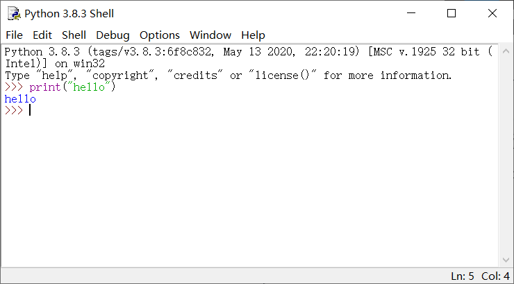Screen dimensions: 514x284
Task: Click on the print("hello") statement
Action: 72,87
